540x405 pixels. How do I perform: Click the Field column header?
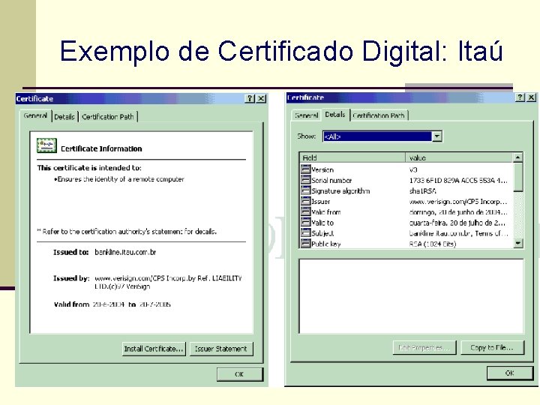click(x=352, y=157)
